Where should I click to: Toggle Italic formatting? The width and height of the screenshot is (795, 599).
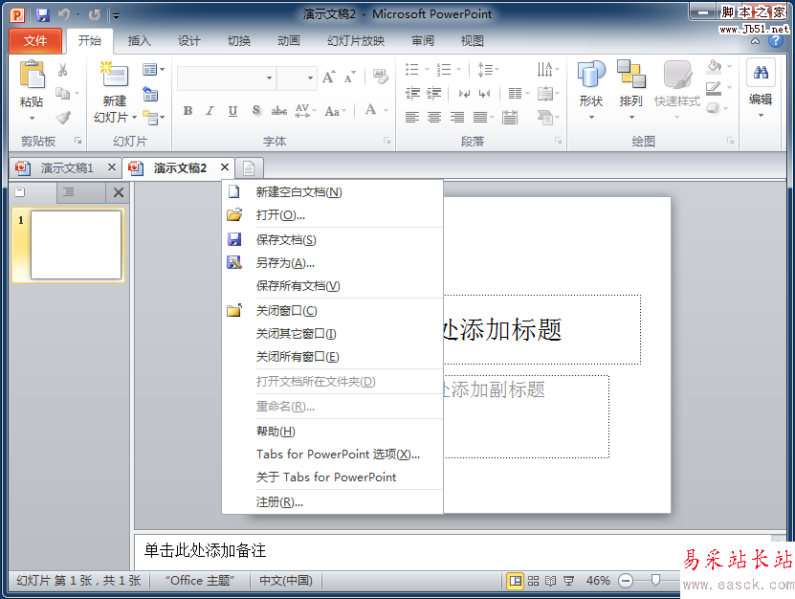210,111
